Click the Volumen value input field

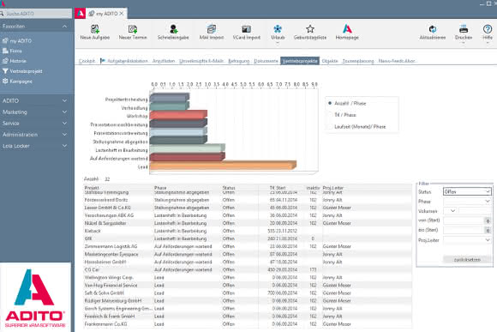click(x=475, y=211)
